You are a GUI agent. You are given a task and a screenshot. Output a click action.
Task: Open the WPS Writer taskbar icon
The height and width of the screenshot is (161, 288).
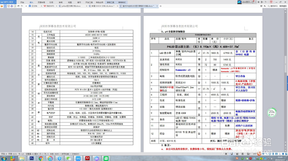[78, 158]
